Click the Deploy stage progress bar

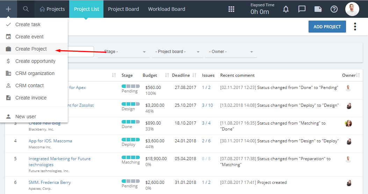click(131, 140)
